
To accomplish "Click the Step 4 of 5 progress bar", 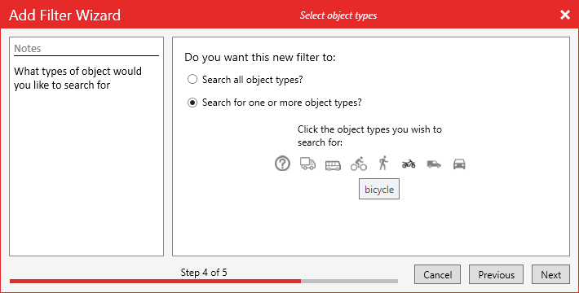I will [x=204, y=282].
